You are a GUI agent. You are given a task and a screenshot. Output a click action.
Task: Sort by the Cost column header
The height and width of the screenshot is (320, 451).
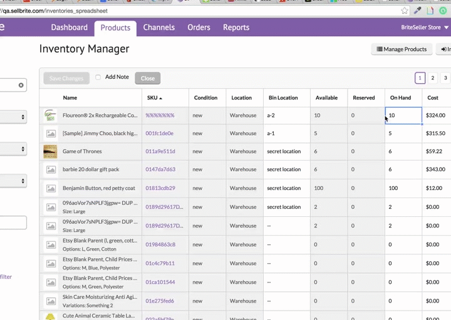pos(433,98)
